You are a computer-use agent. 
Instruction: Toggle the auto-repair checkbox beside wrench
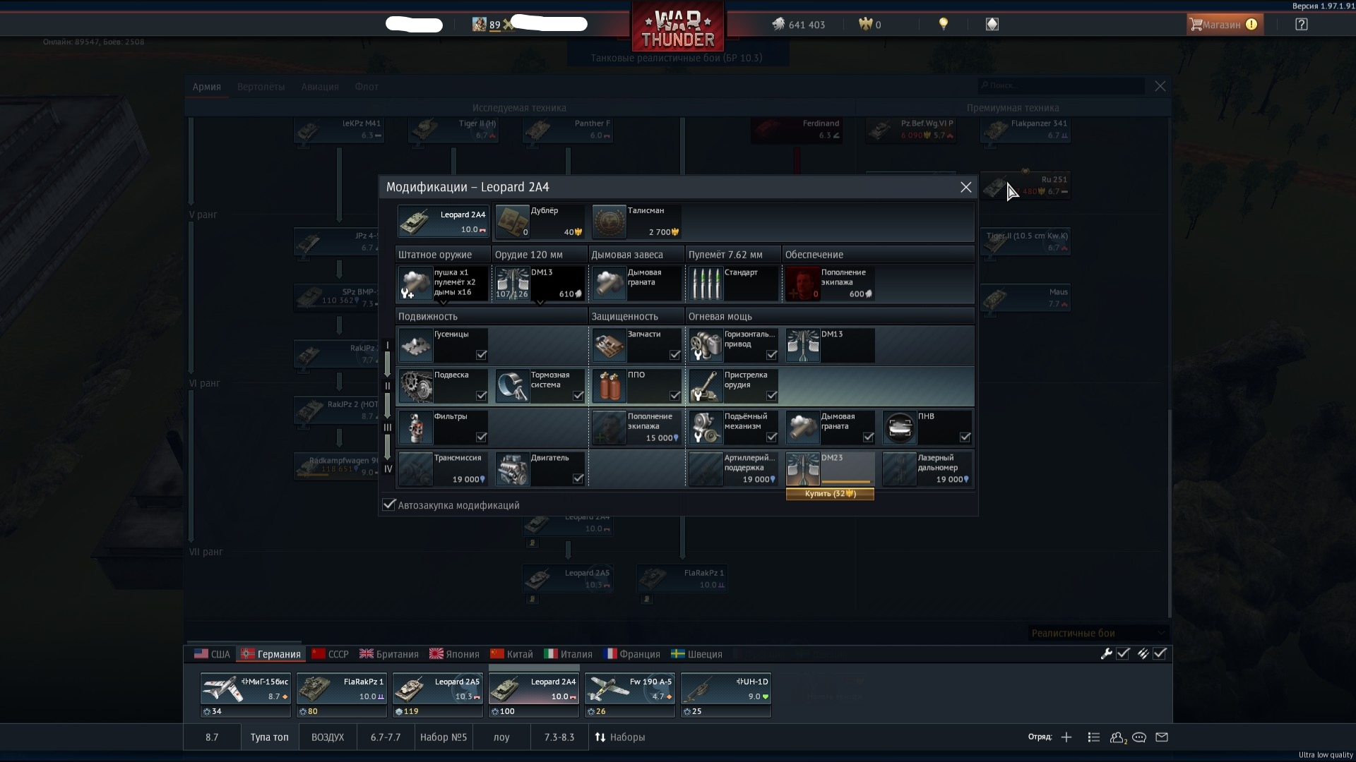[1123, 653]
